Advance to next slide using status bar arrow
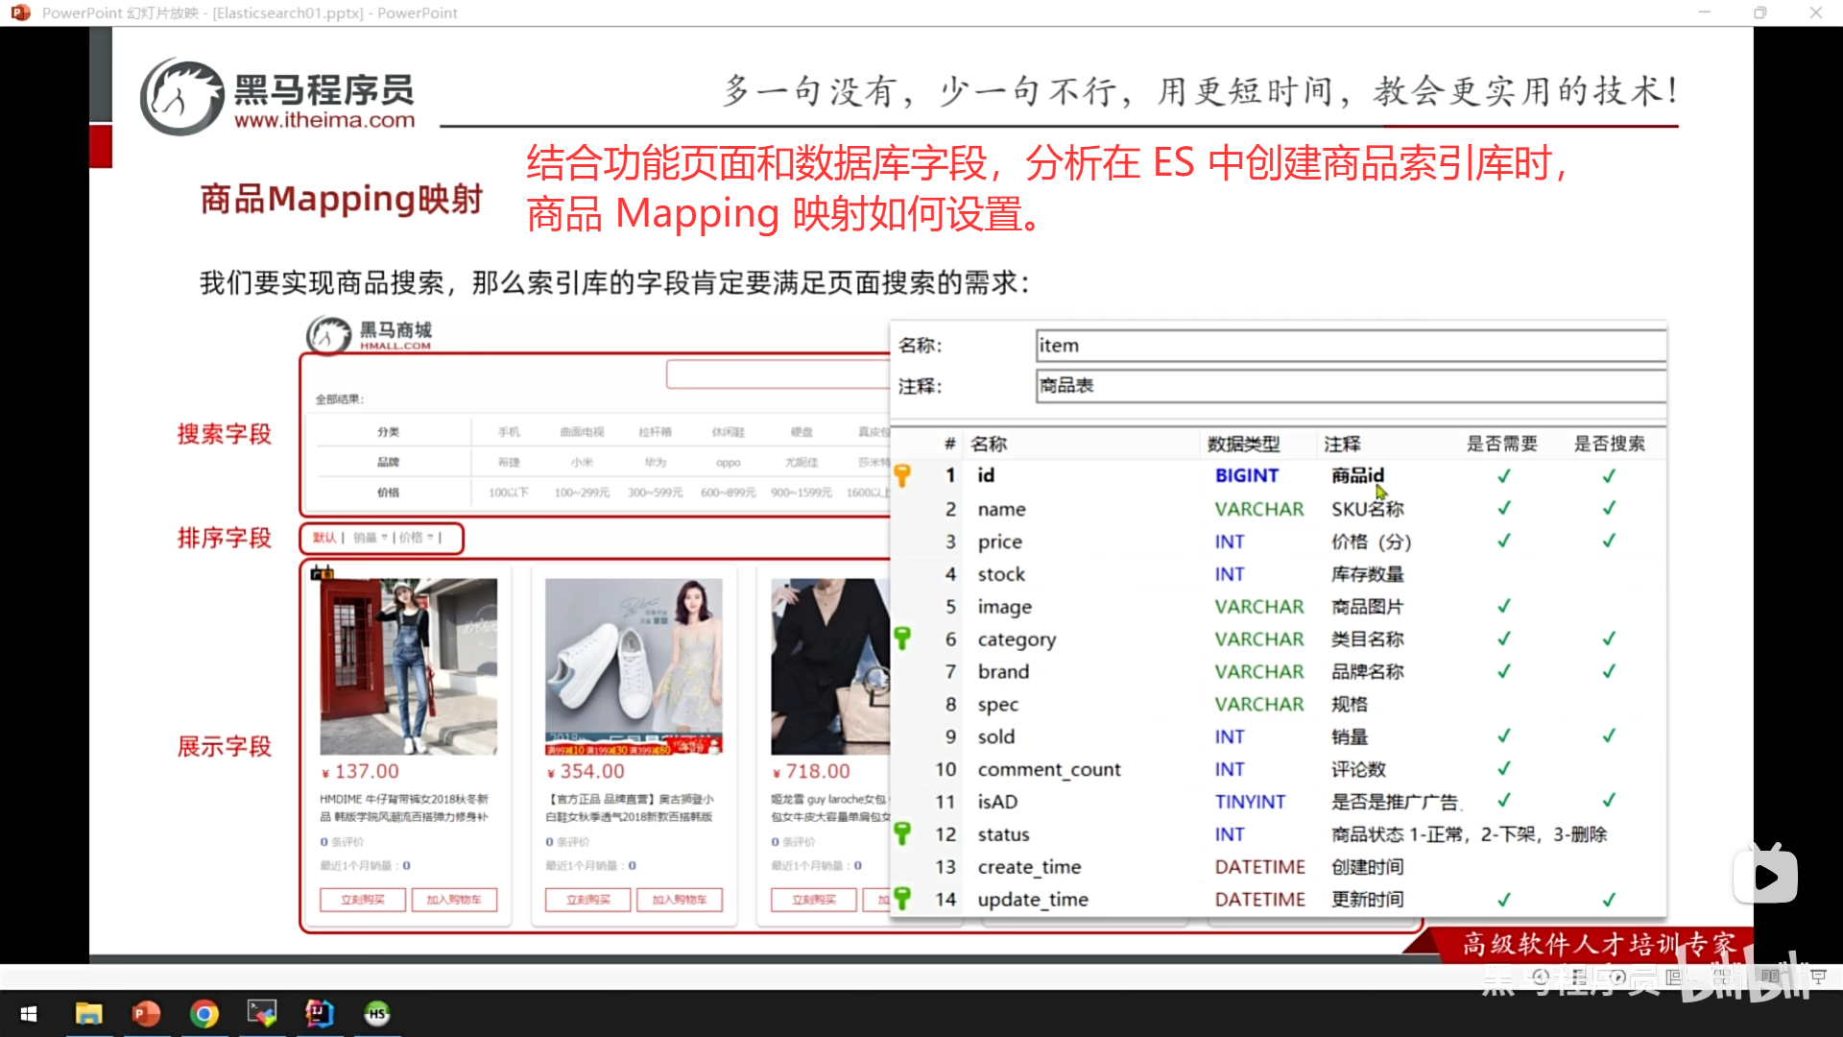The width and height of the screenshot is (1843, 1037). point(1617,977)
